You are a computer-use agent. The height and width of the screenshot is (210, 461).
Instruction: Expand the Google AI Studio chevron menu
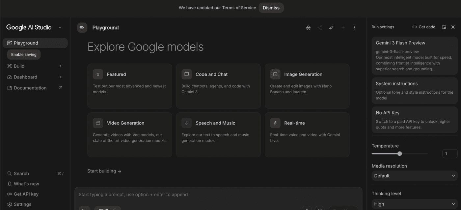(60, 28)
